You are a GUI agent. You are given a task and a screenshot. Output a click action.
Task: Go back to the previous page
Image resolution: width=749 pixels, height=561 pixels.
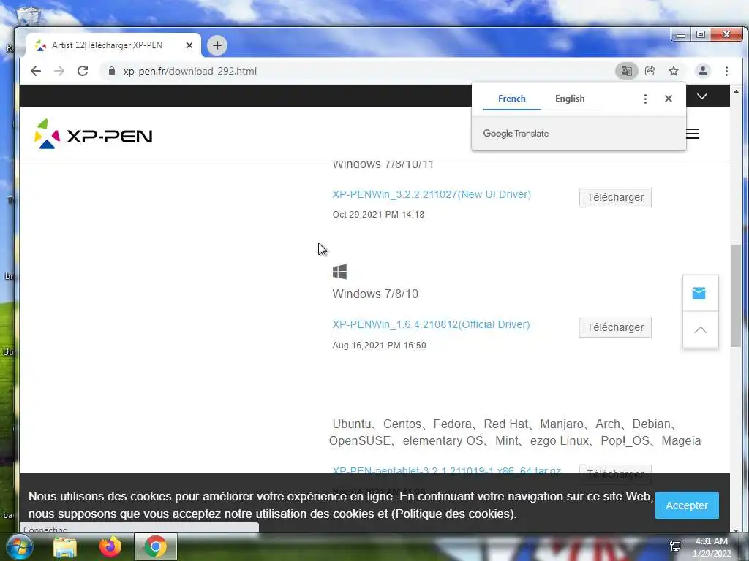[x=36, y=71]
